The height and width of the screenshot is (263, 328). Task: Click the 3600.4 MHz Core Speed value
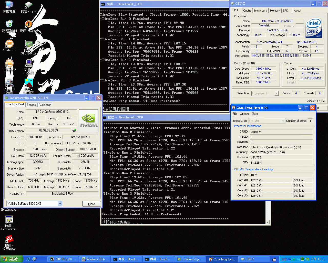263,69
